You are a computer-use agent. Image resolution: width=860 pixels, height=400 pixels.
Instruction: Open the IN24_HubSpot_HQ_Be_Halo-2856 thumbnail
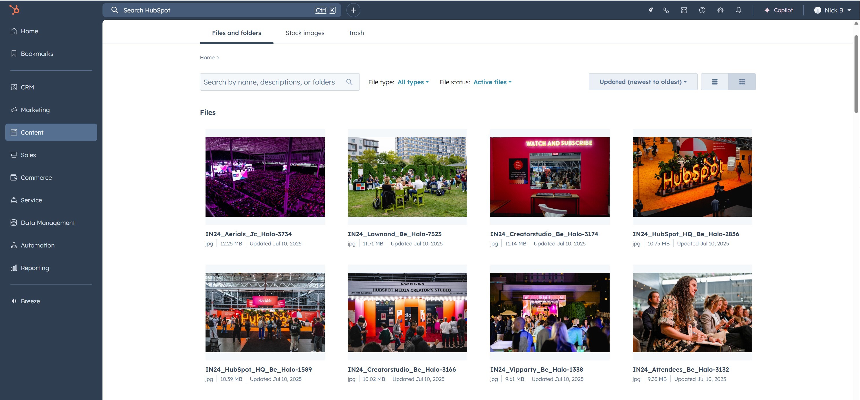coord(692,177)
